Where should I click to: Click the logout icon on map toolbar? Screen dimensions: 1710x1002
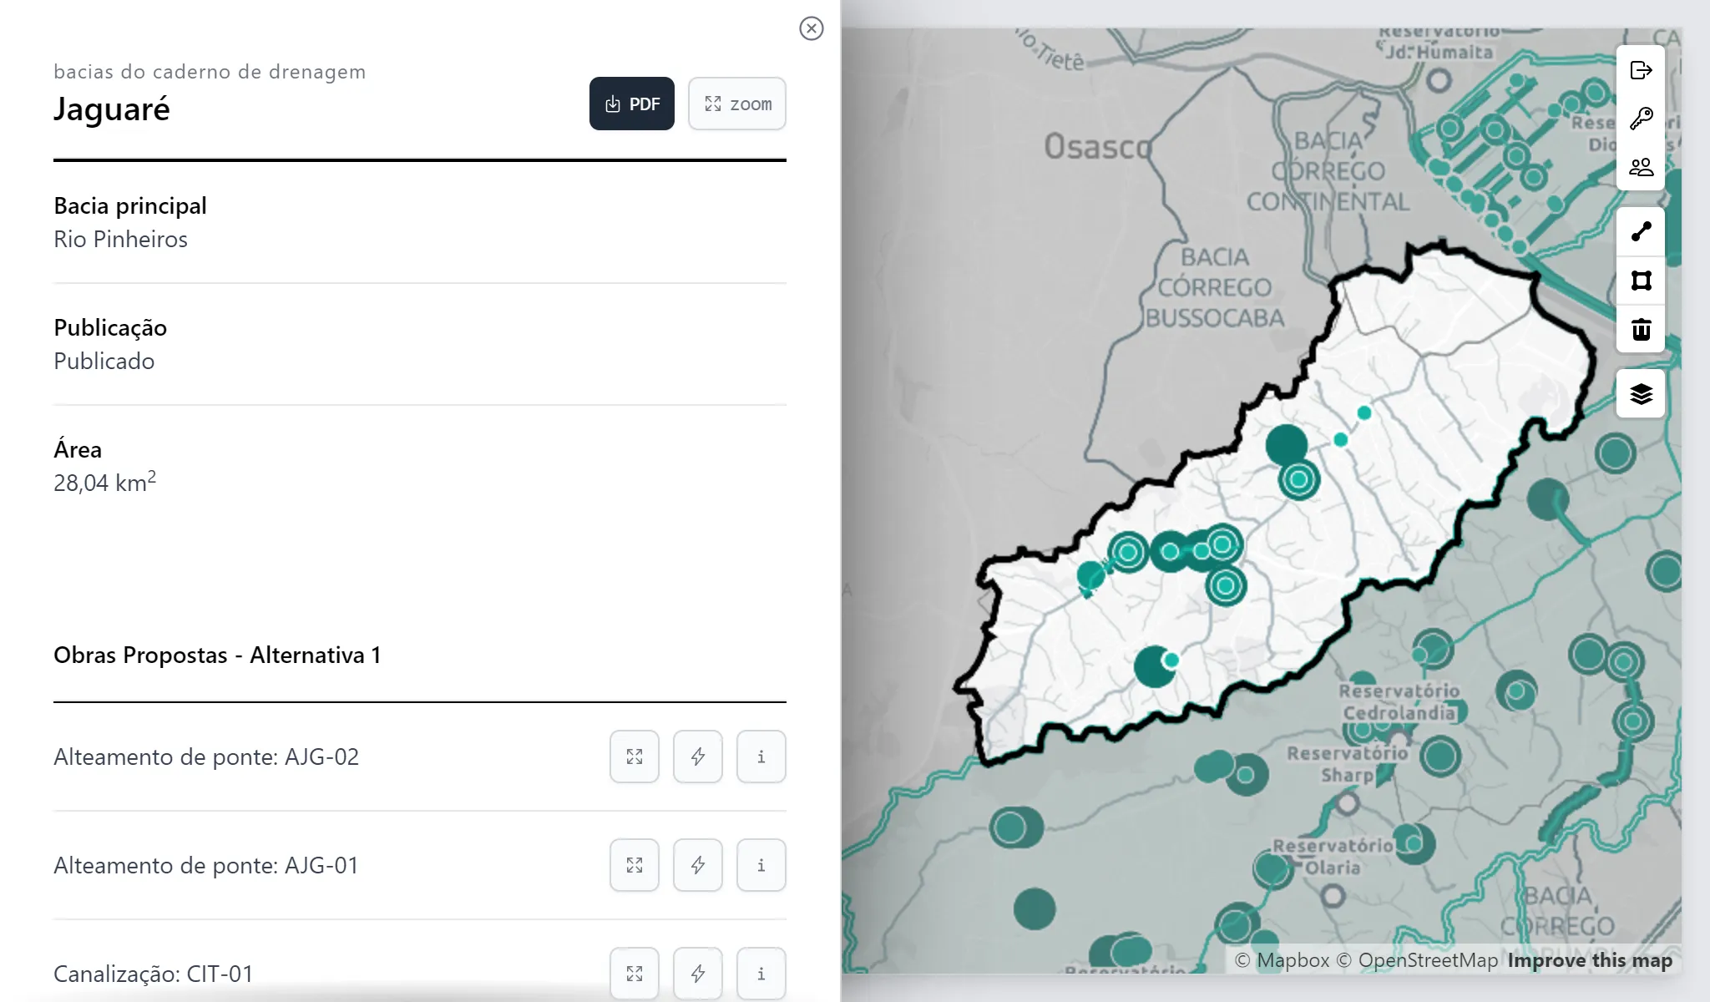[x=1641, y=70]
